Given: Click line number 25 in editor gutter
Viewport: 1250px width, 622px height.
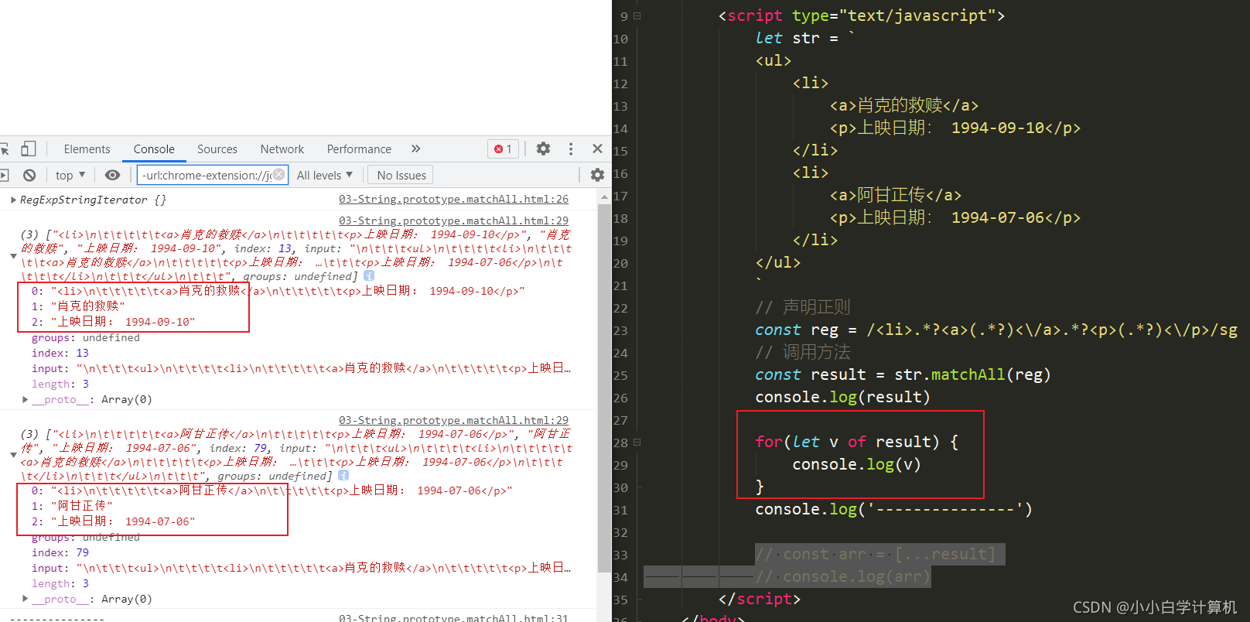Looking at the screenshot, I should [x=620, y=376].
